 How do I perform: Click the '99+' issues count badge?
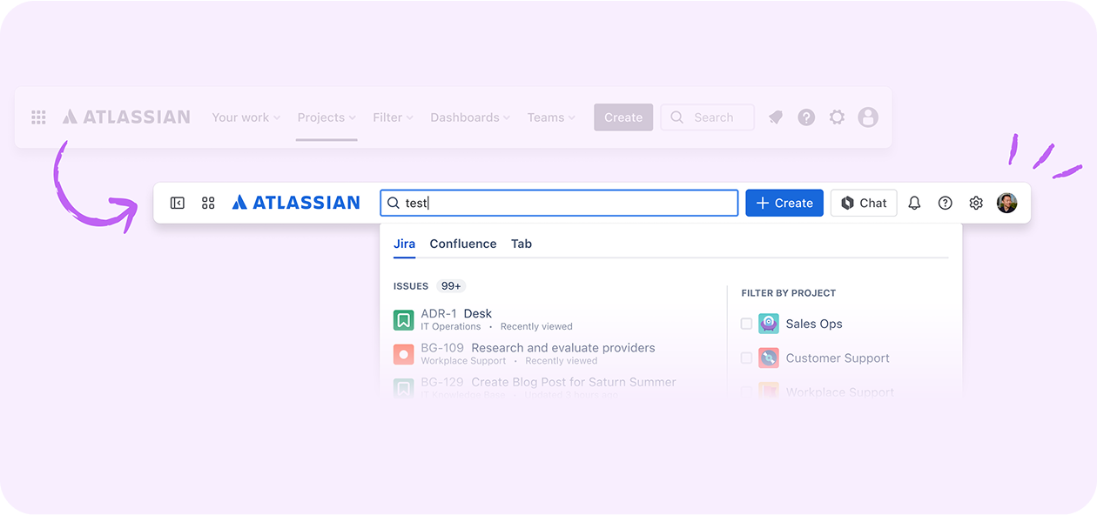pos(451,286)
